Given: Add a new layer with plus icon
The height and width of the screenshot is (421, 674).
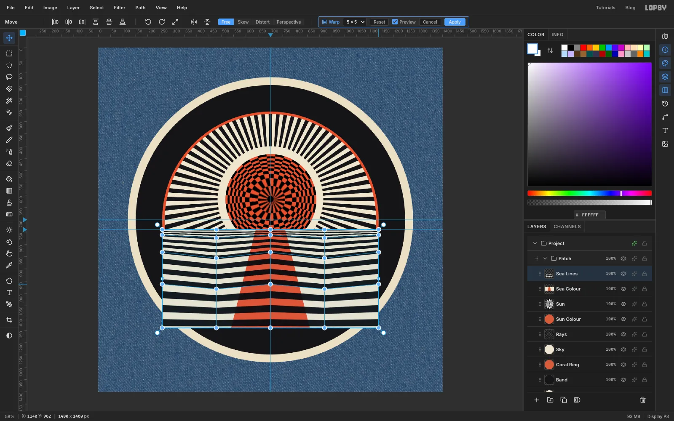Looking at the screenshot, I should point(537,400).
